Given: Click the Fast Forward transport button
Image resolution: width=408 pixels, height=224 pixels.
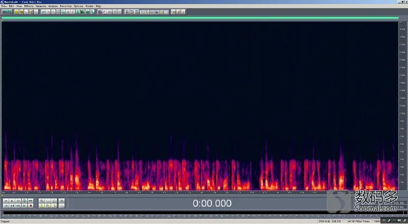Looking at the screenshot, I should [18, 206].
